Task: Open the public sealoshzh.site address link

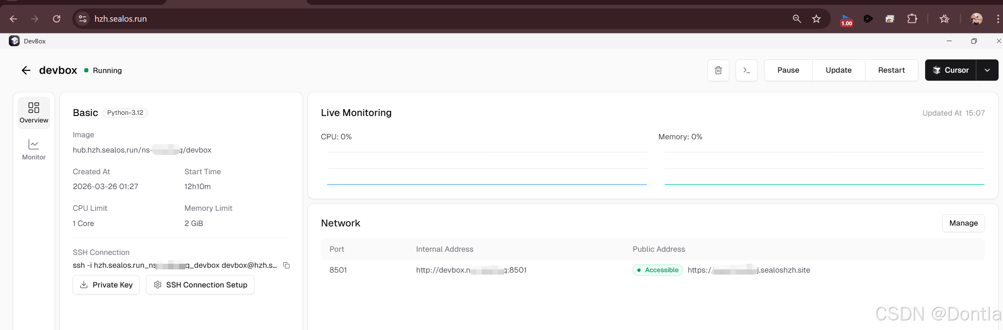Action: click(x=749, y=270)
